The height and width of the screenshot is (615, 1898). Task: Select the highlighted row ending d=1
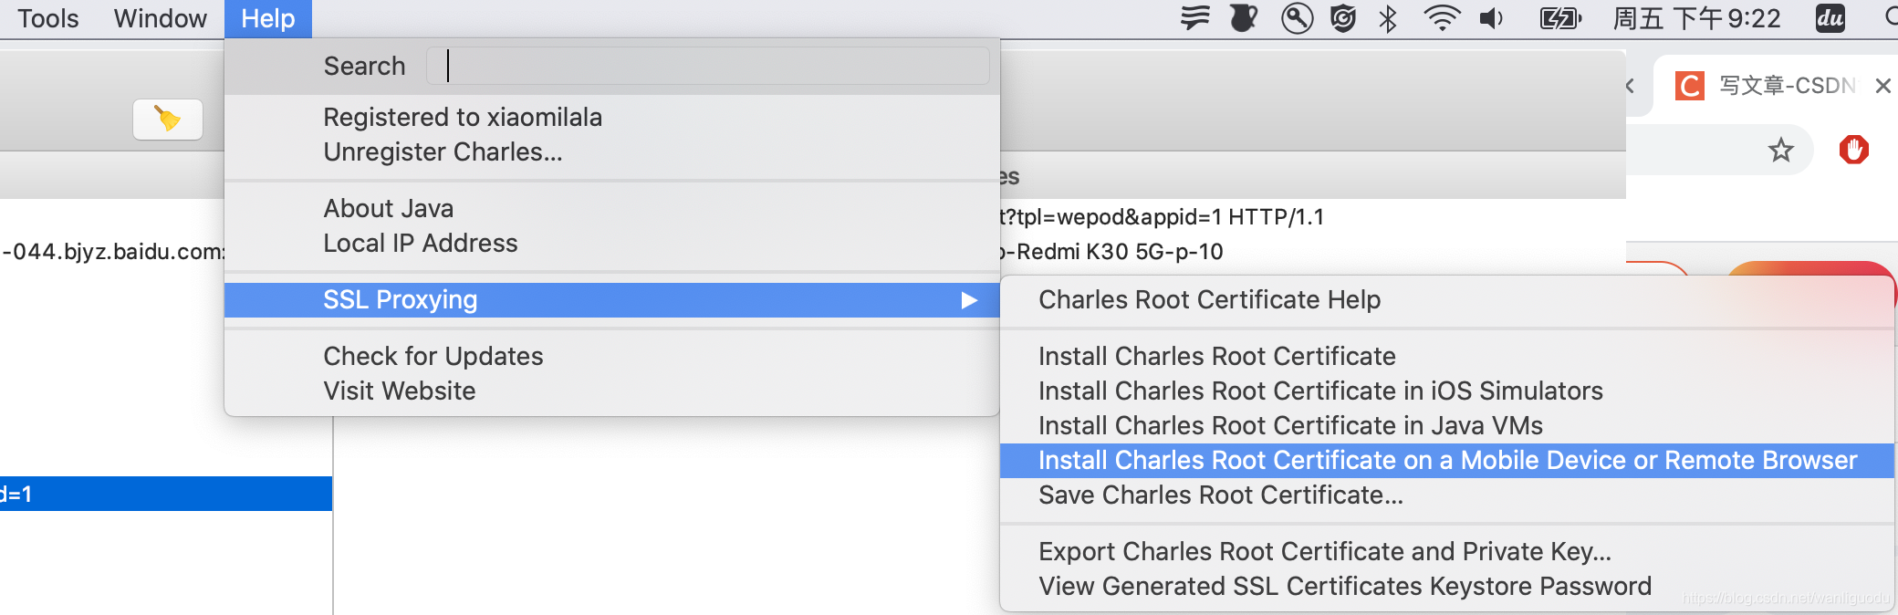(x=166, y=494)
